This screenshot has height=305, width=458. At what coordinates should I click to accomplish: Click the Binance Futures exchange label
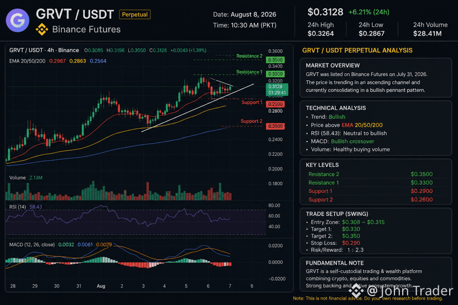pos(86,29)
